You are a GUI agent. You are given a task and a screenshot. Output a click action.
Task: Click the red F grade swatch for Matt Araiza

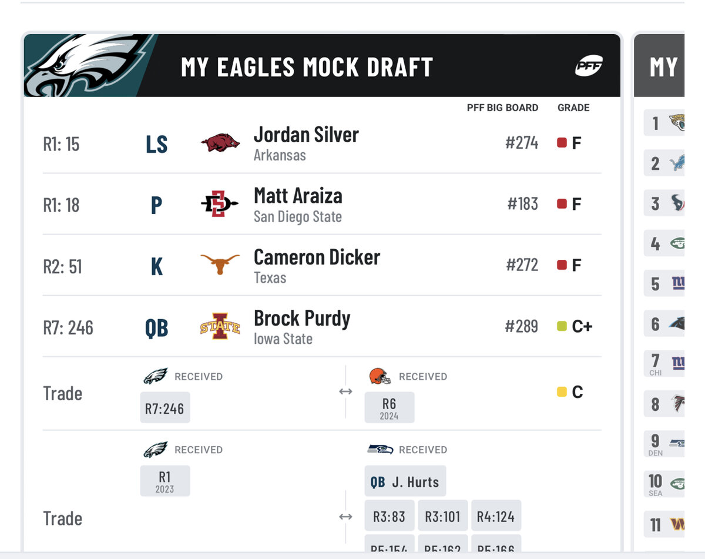click(562, 204)
